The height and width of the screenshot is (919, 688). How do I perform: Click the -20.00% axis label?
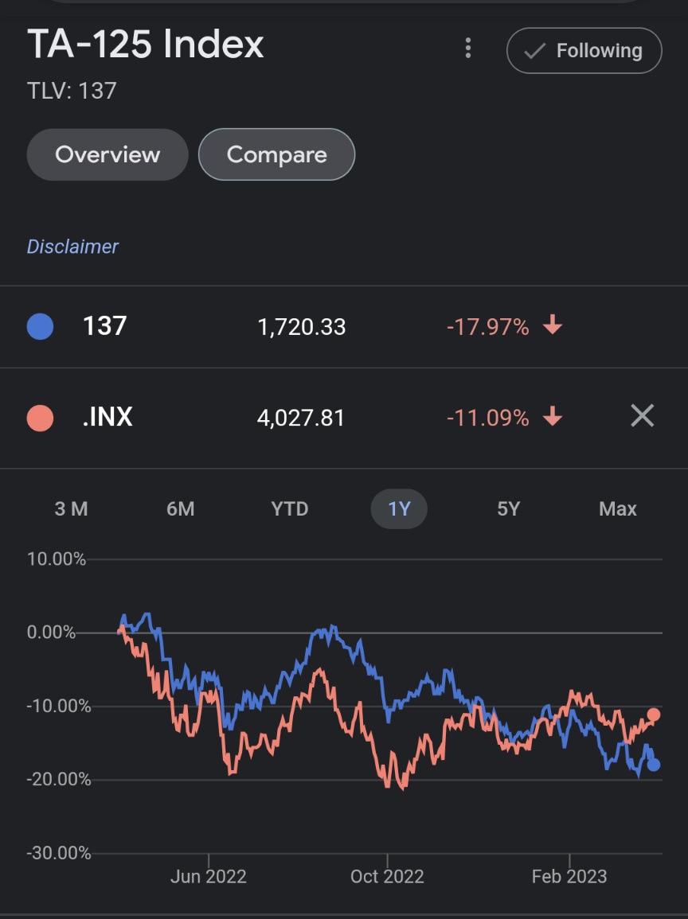pyautogui.click(x=59, y=780)
